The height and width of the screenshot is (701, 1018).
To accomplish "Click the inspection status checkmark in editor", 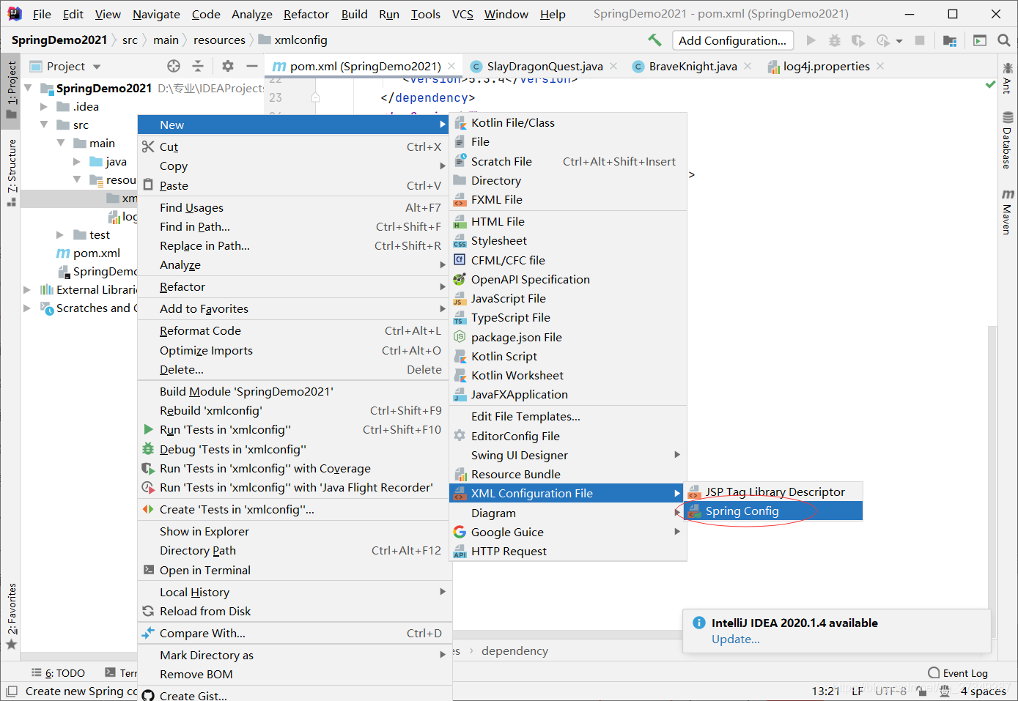I will [x=991, y=85].
